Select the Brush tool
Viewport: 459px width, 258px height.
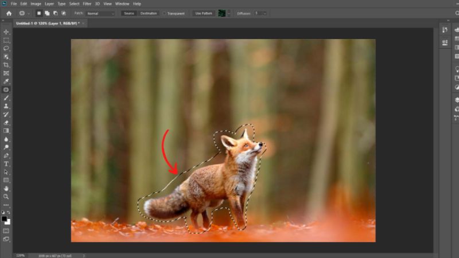(6, 97)
